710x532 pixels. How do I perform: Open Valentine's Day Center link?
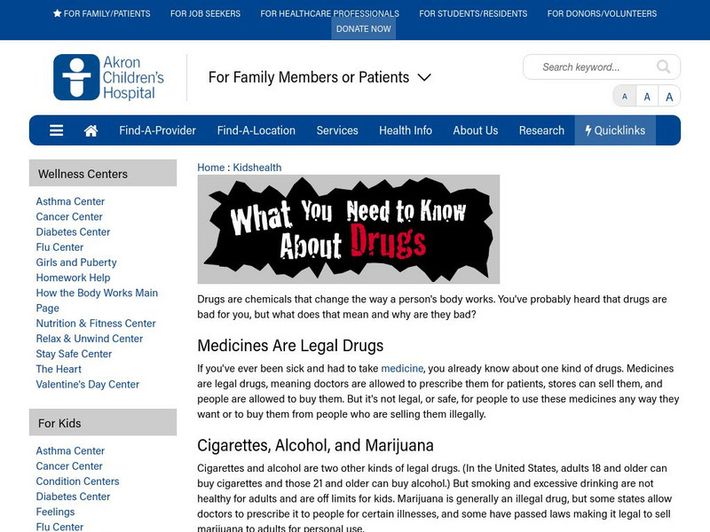click(x=87, y=384)
